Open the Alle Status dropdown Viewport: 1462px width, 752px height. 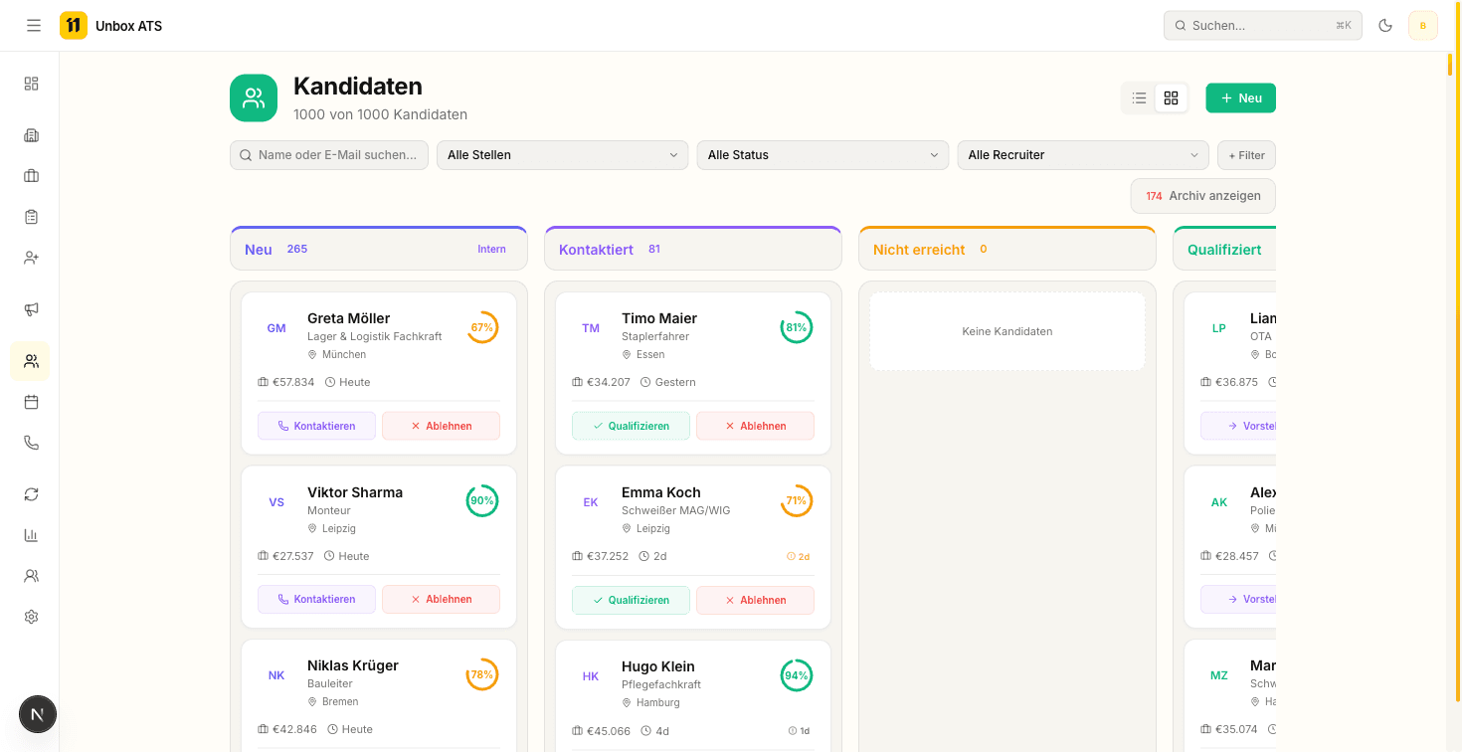[822, 155]
